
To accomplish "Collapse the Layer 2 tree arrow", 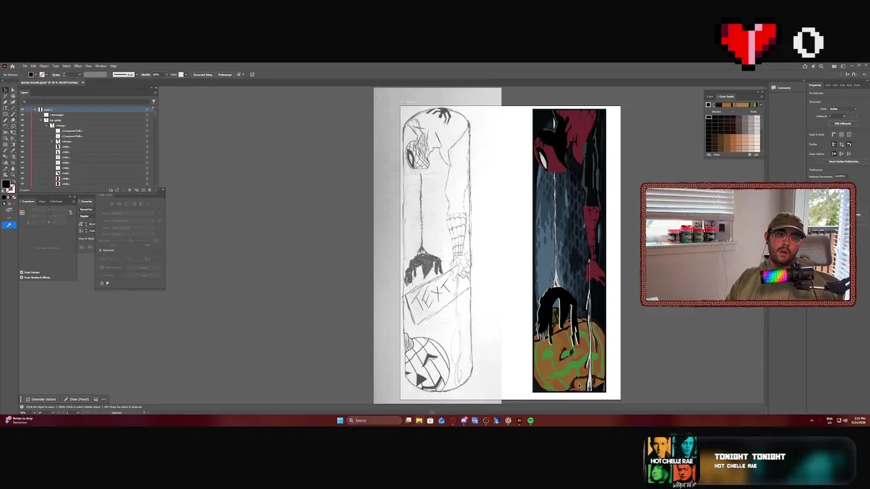I will tap(35, 109).
